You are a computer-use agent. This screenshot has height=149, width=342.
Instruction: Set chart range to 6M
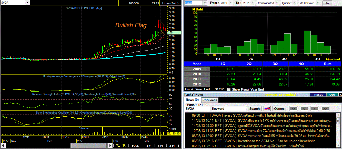(160, 146)
